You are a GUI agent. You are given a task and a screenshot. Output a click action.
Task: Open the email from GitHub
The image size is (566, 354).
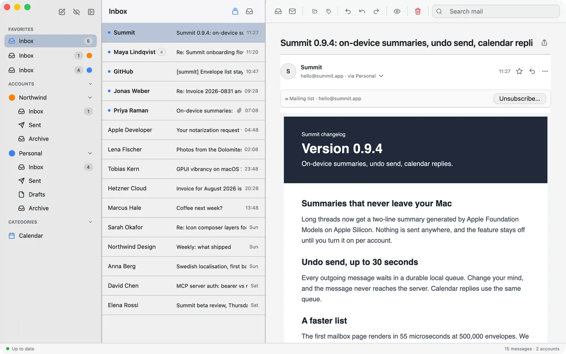183,72
